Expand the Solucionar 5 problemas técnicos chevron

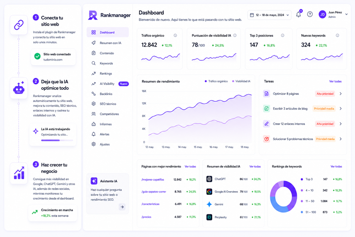340,139
